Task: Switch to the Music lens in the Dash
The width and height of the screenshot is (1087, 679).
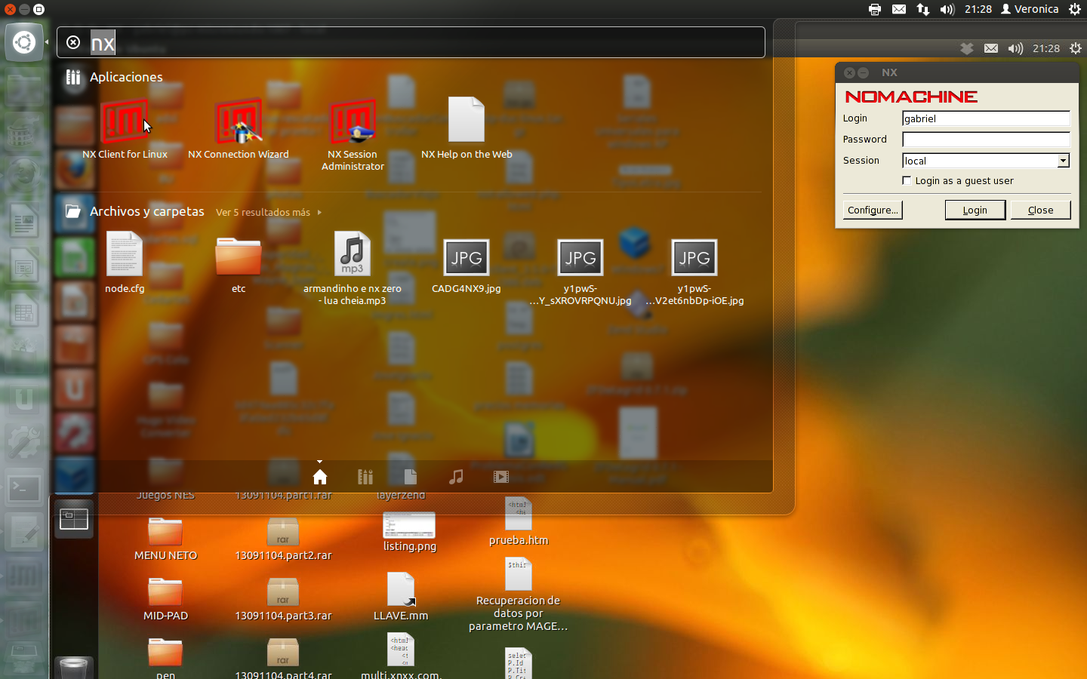Action: [x=455, y=477]
